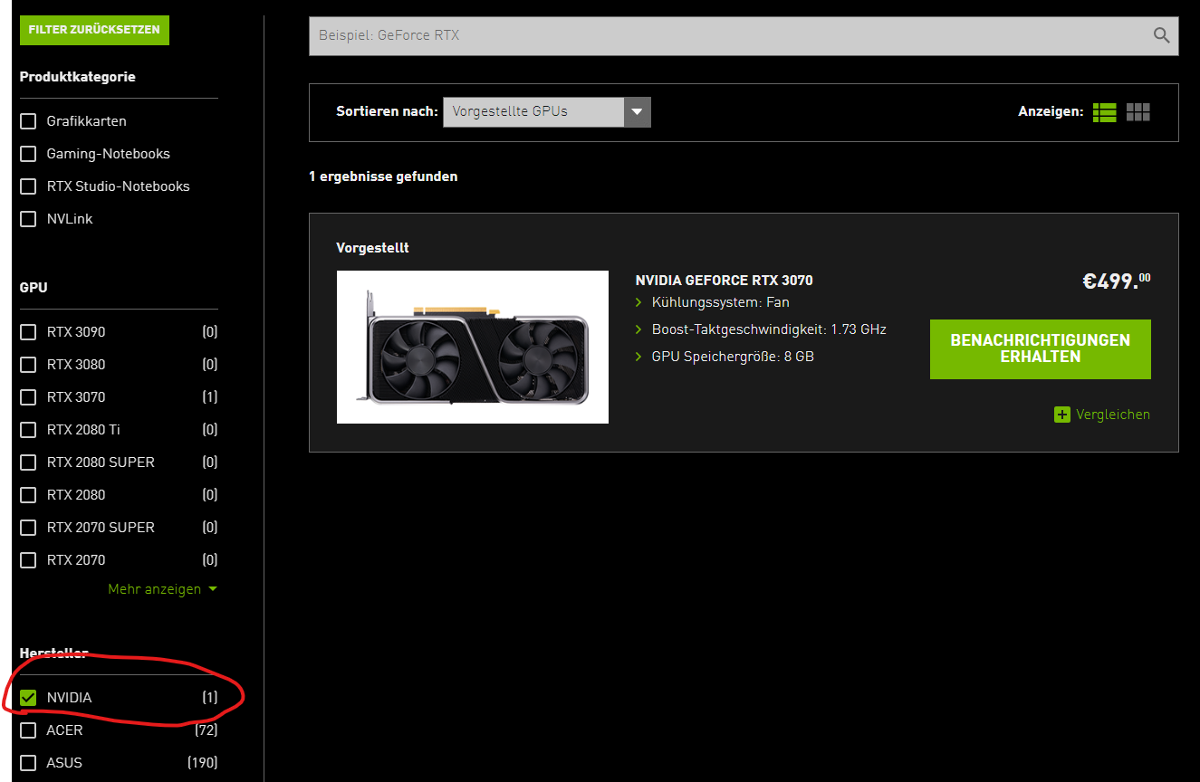Check the Grafikkarten category checkbox
The height and width of the screenshot is (782, 1200).
coord(28,121)
